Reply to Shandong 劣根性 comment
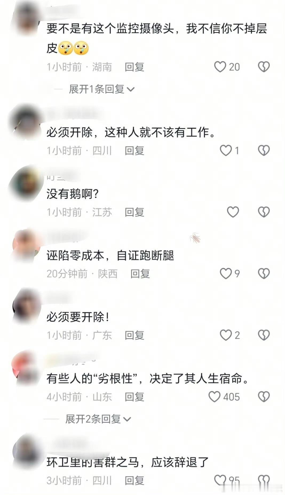285x495 pixels. point(134,397)
